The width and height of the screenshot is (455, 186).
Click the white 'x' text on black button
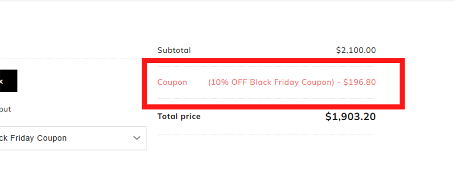(1, 81)
